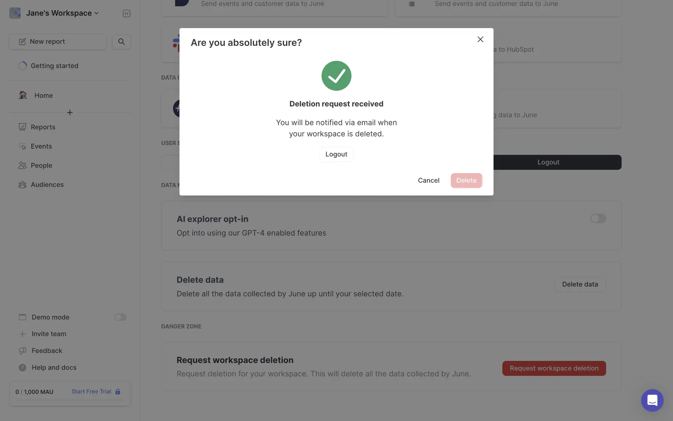Click the green checkmark success icon
673x421 pixels.
[336, 76]
